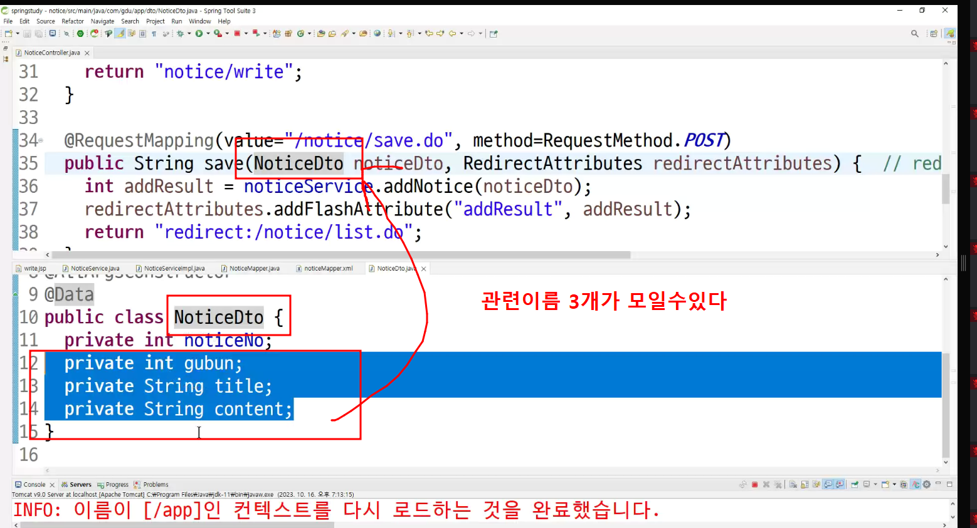Click the Open Type toolbar icon
This screenshot has height=528, width=977.
tap(320, 34)
